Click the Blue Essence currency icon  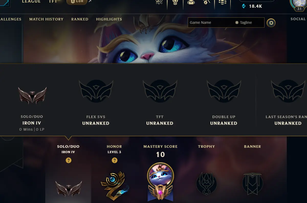tap(244, 6)
